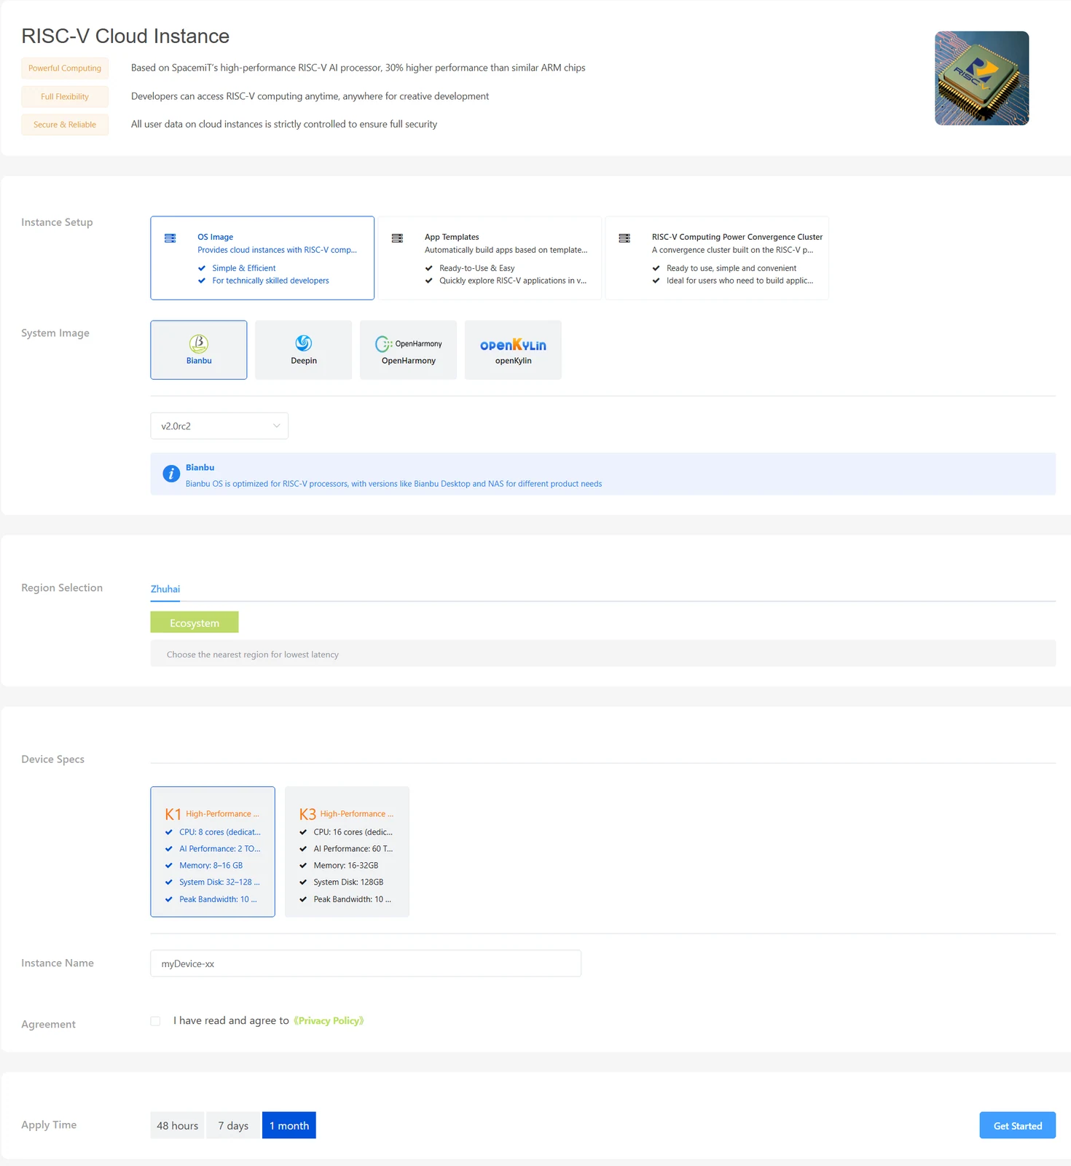Select the OpenHarmony logo icon
The width and height of the screenshot is (1071, 1166).
[409, 344]
